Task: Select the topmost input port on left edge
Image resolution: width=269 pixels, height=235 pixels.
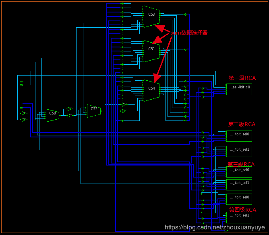Action: pos(21,82)
